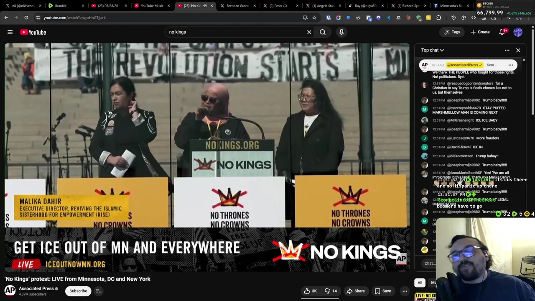Open the Tags extension button
The image size is (535, 301).
pyautogui.click(x=452, y=32)
